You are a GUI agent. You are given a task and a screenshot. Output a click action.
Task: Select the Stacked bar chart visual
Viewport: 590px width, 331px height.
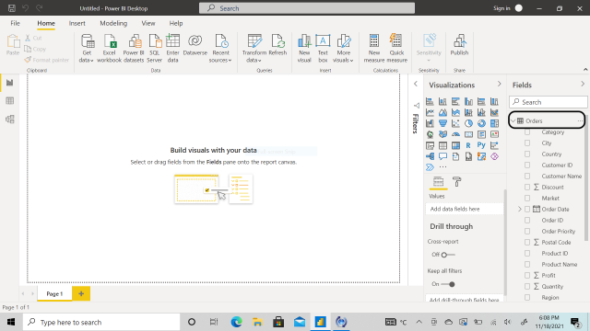click(430, 101)
